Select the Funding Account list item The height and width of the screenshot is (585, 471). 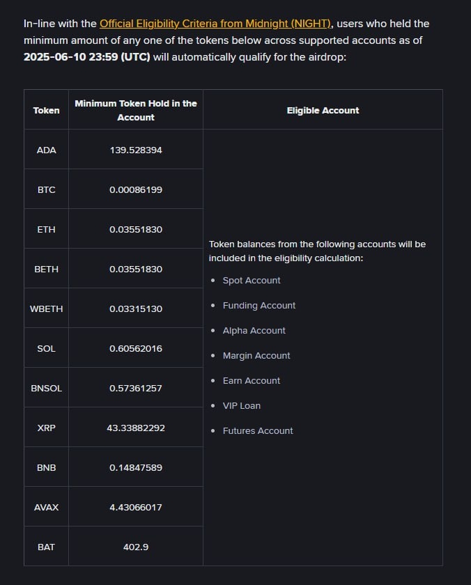click(x=259, y=305)
